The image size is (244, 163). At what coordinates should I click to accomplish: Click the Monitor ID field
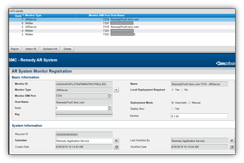84,84
